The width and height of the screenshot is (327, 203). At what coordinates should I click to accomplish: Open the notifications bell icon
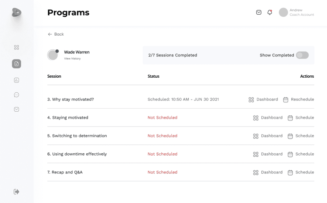(270, 12)
